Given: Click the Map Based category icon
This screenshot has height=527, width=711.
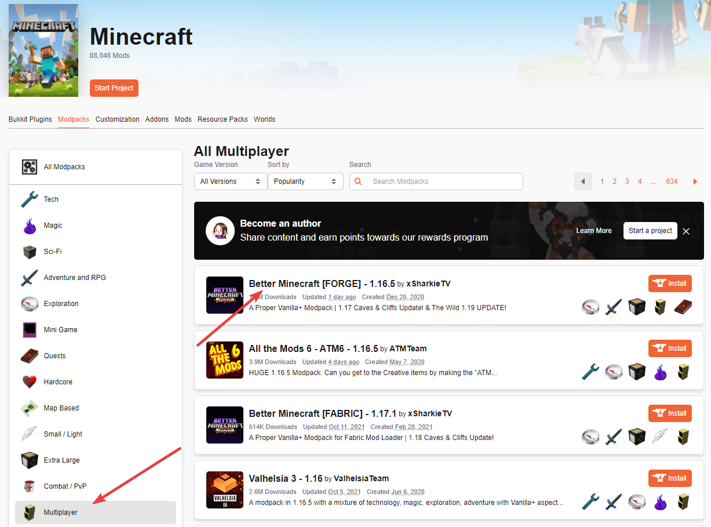Looking at the screenshot, I should tap(30, 408).
